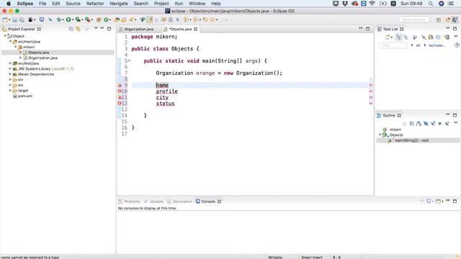Click the New file wizard toolbar icon
The height and width of the screenshot is (259, 461).
tap(5, 19)
